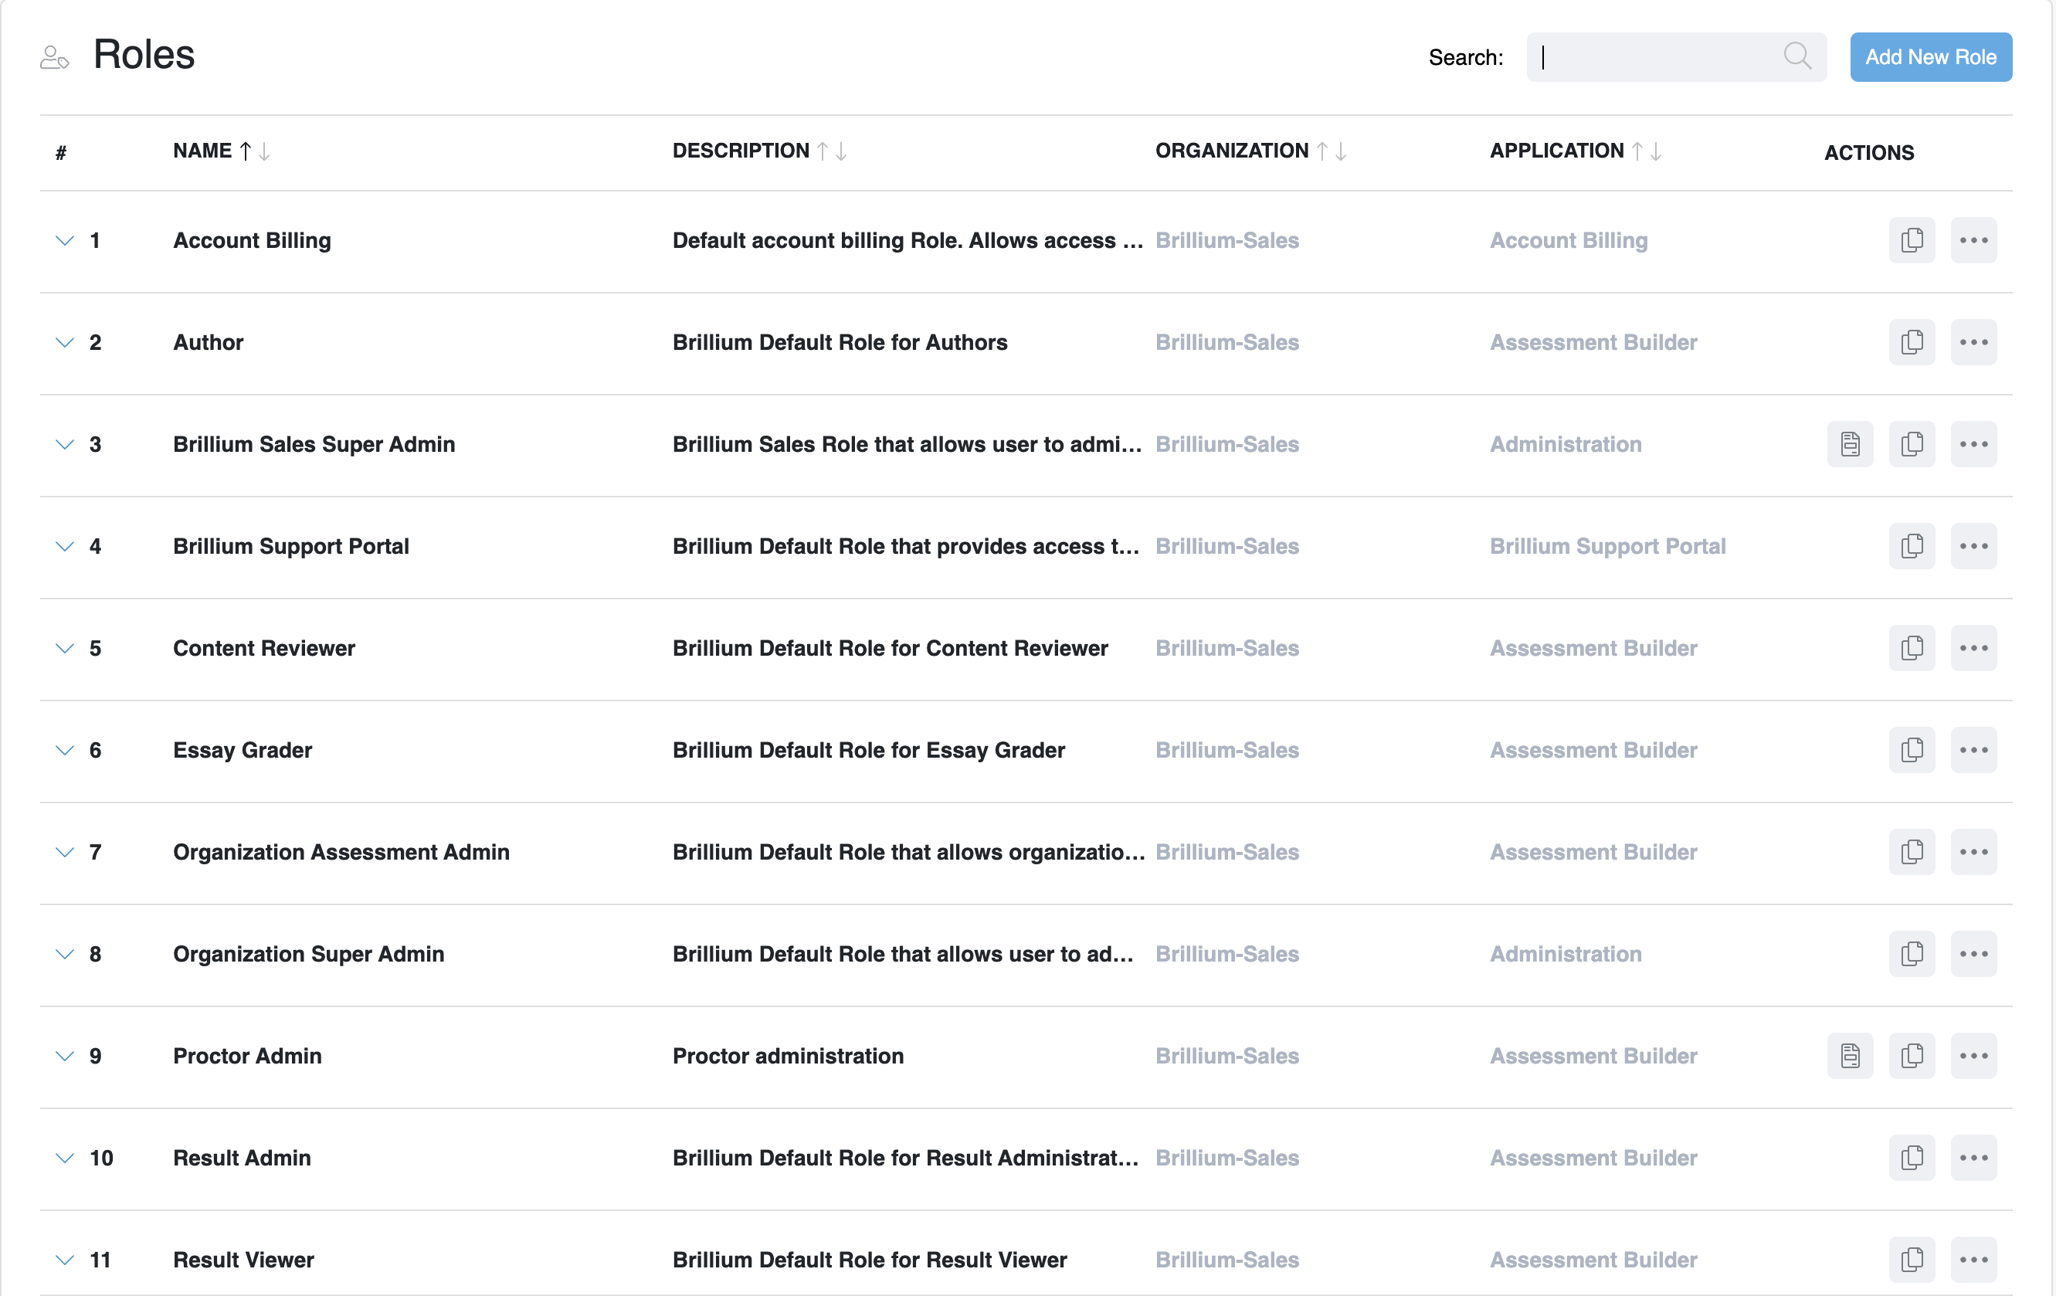Expand the Result Admin row chevron
The width and height of the screenshot is (2056, 1296).
[x=65, y=1159]
